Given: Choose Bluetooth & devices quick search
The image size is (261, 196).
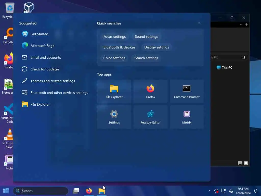Looking at the screenshot, I should (119, 47).
